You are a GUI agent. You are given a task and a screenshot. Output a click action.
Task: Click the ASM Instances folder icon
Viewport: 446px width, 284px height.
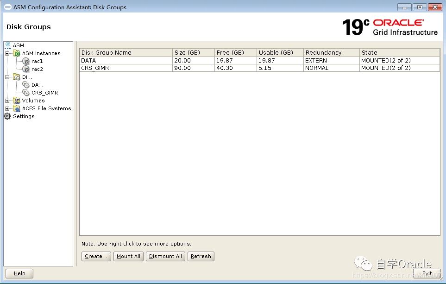(x=17, y=53)
